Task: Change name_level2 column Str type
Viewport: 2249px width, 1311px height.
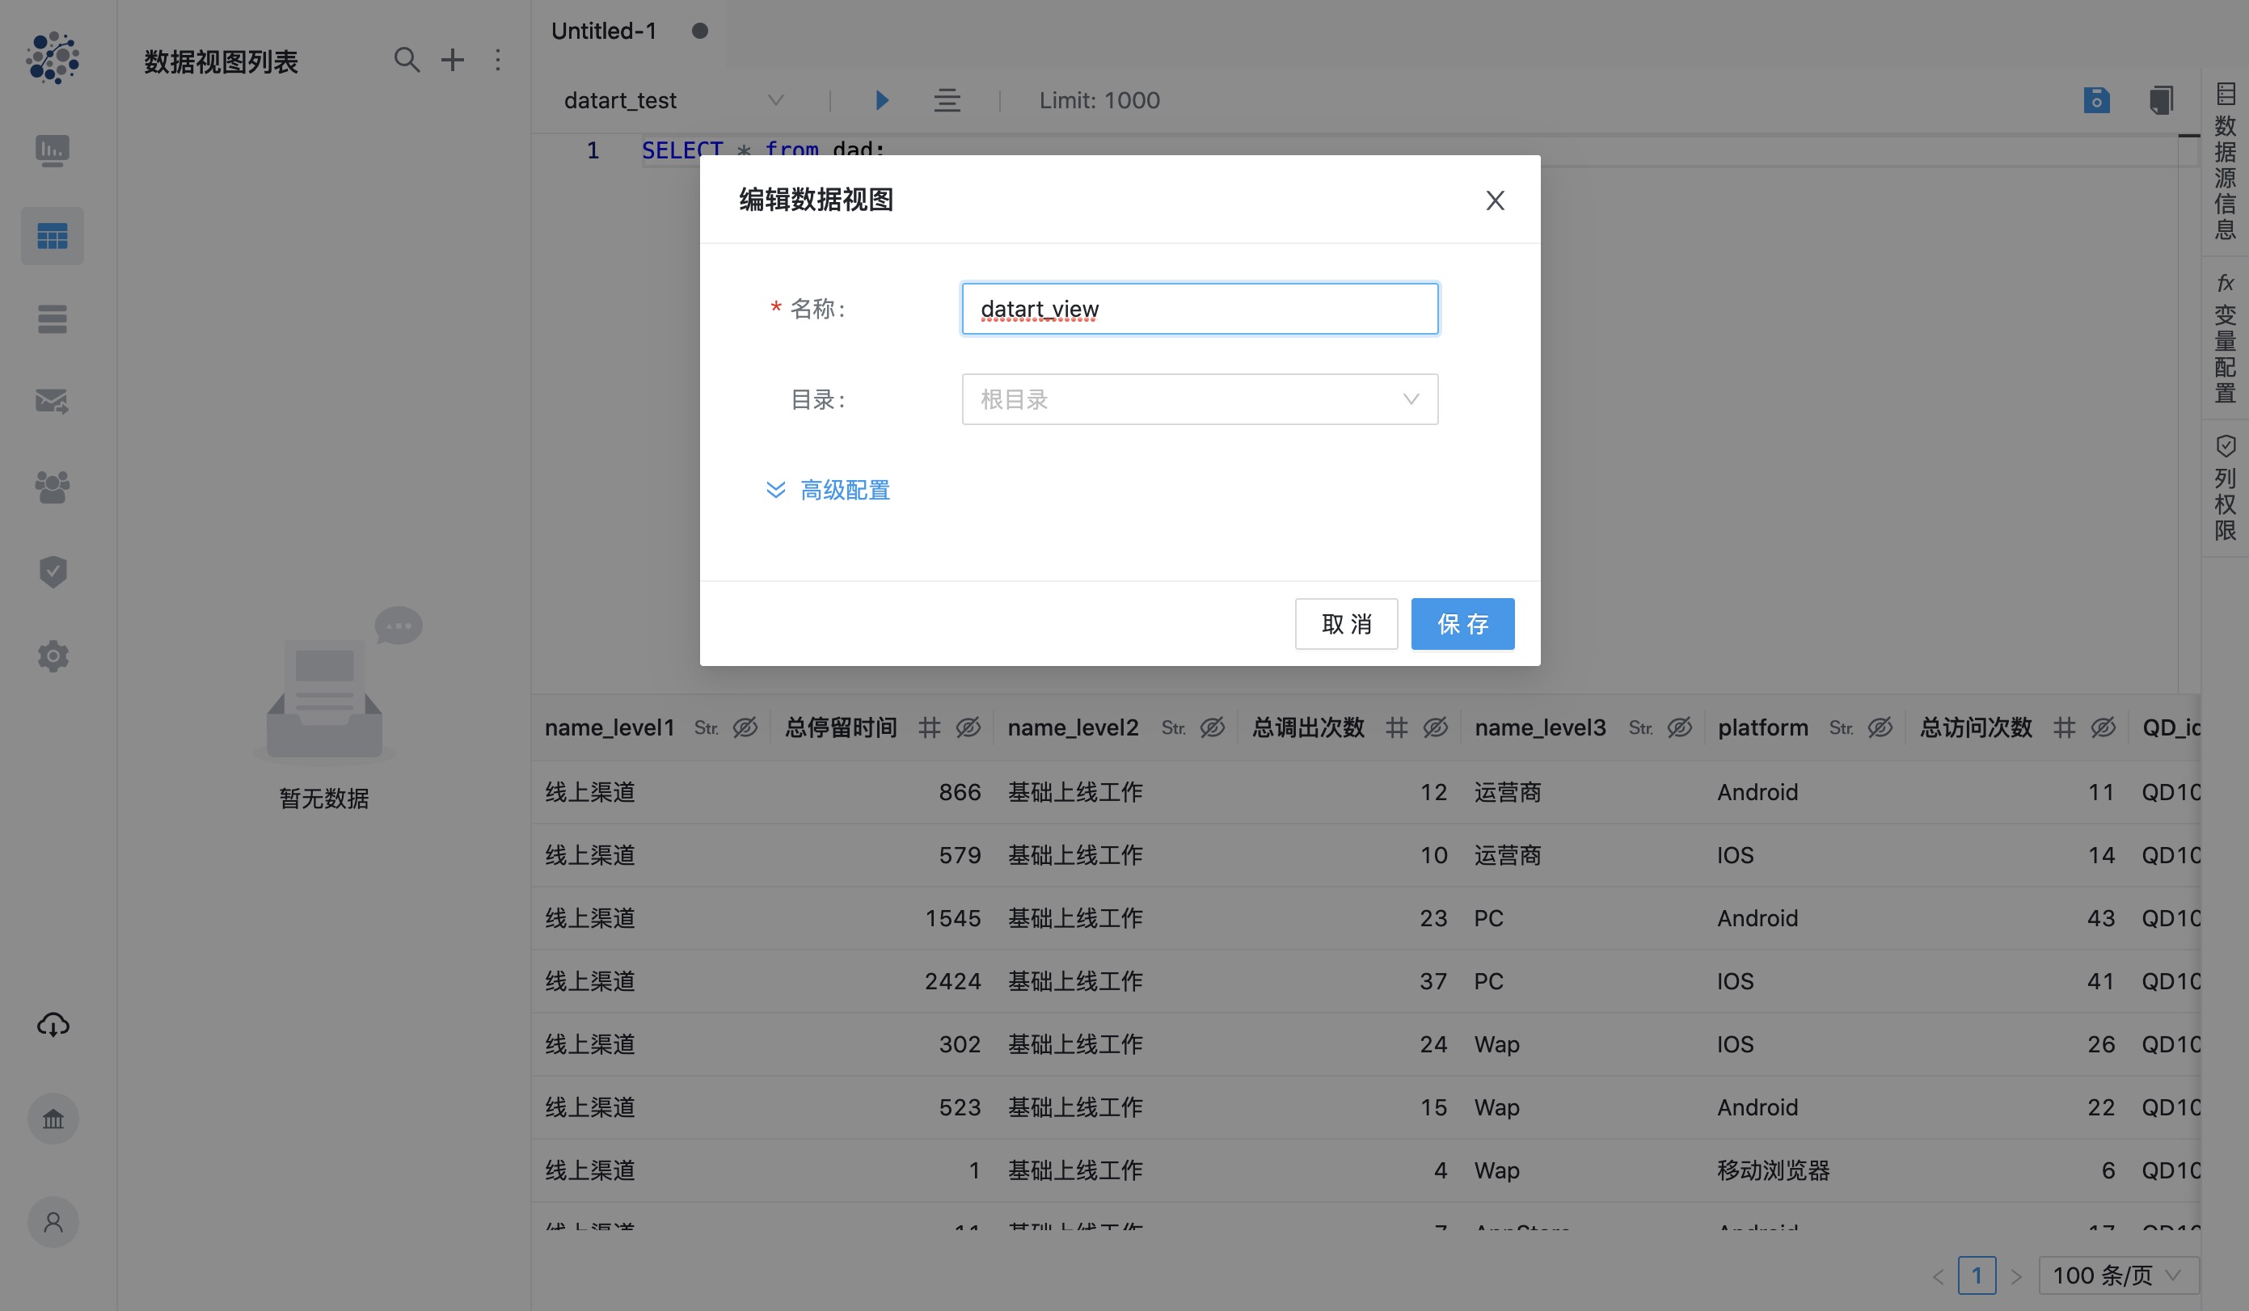Action: point(1174,727)
